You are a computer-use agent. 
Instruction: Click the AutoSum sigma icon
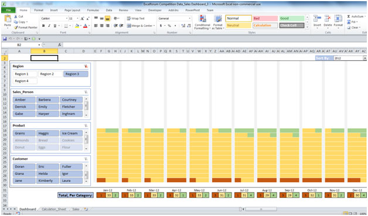pos(349,16)
